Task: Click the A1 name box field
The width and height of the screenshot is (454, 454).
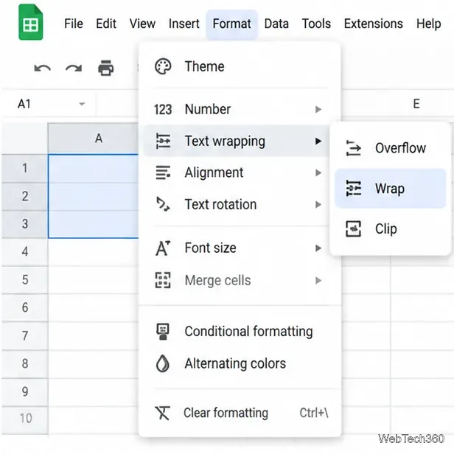Action: [48, 104]
